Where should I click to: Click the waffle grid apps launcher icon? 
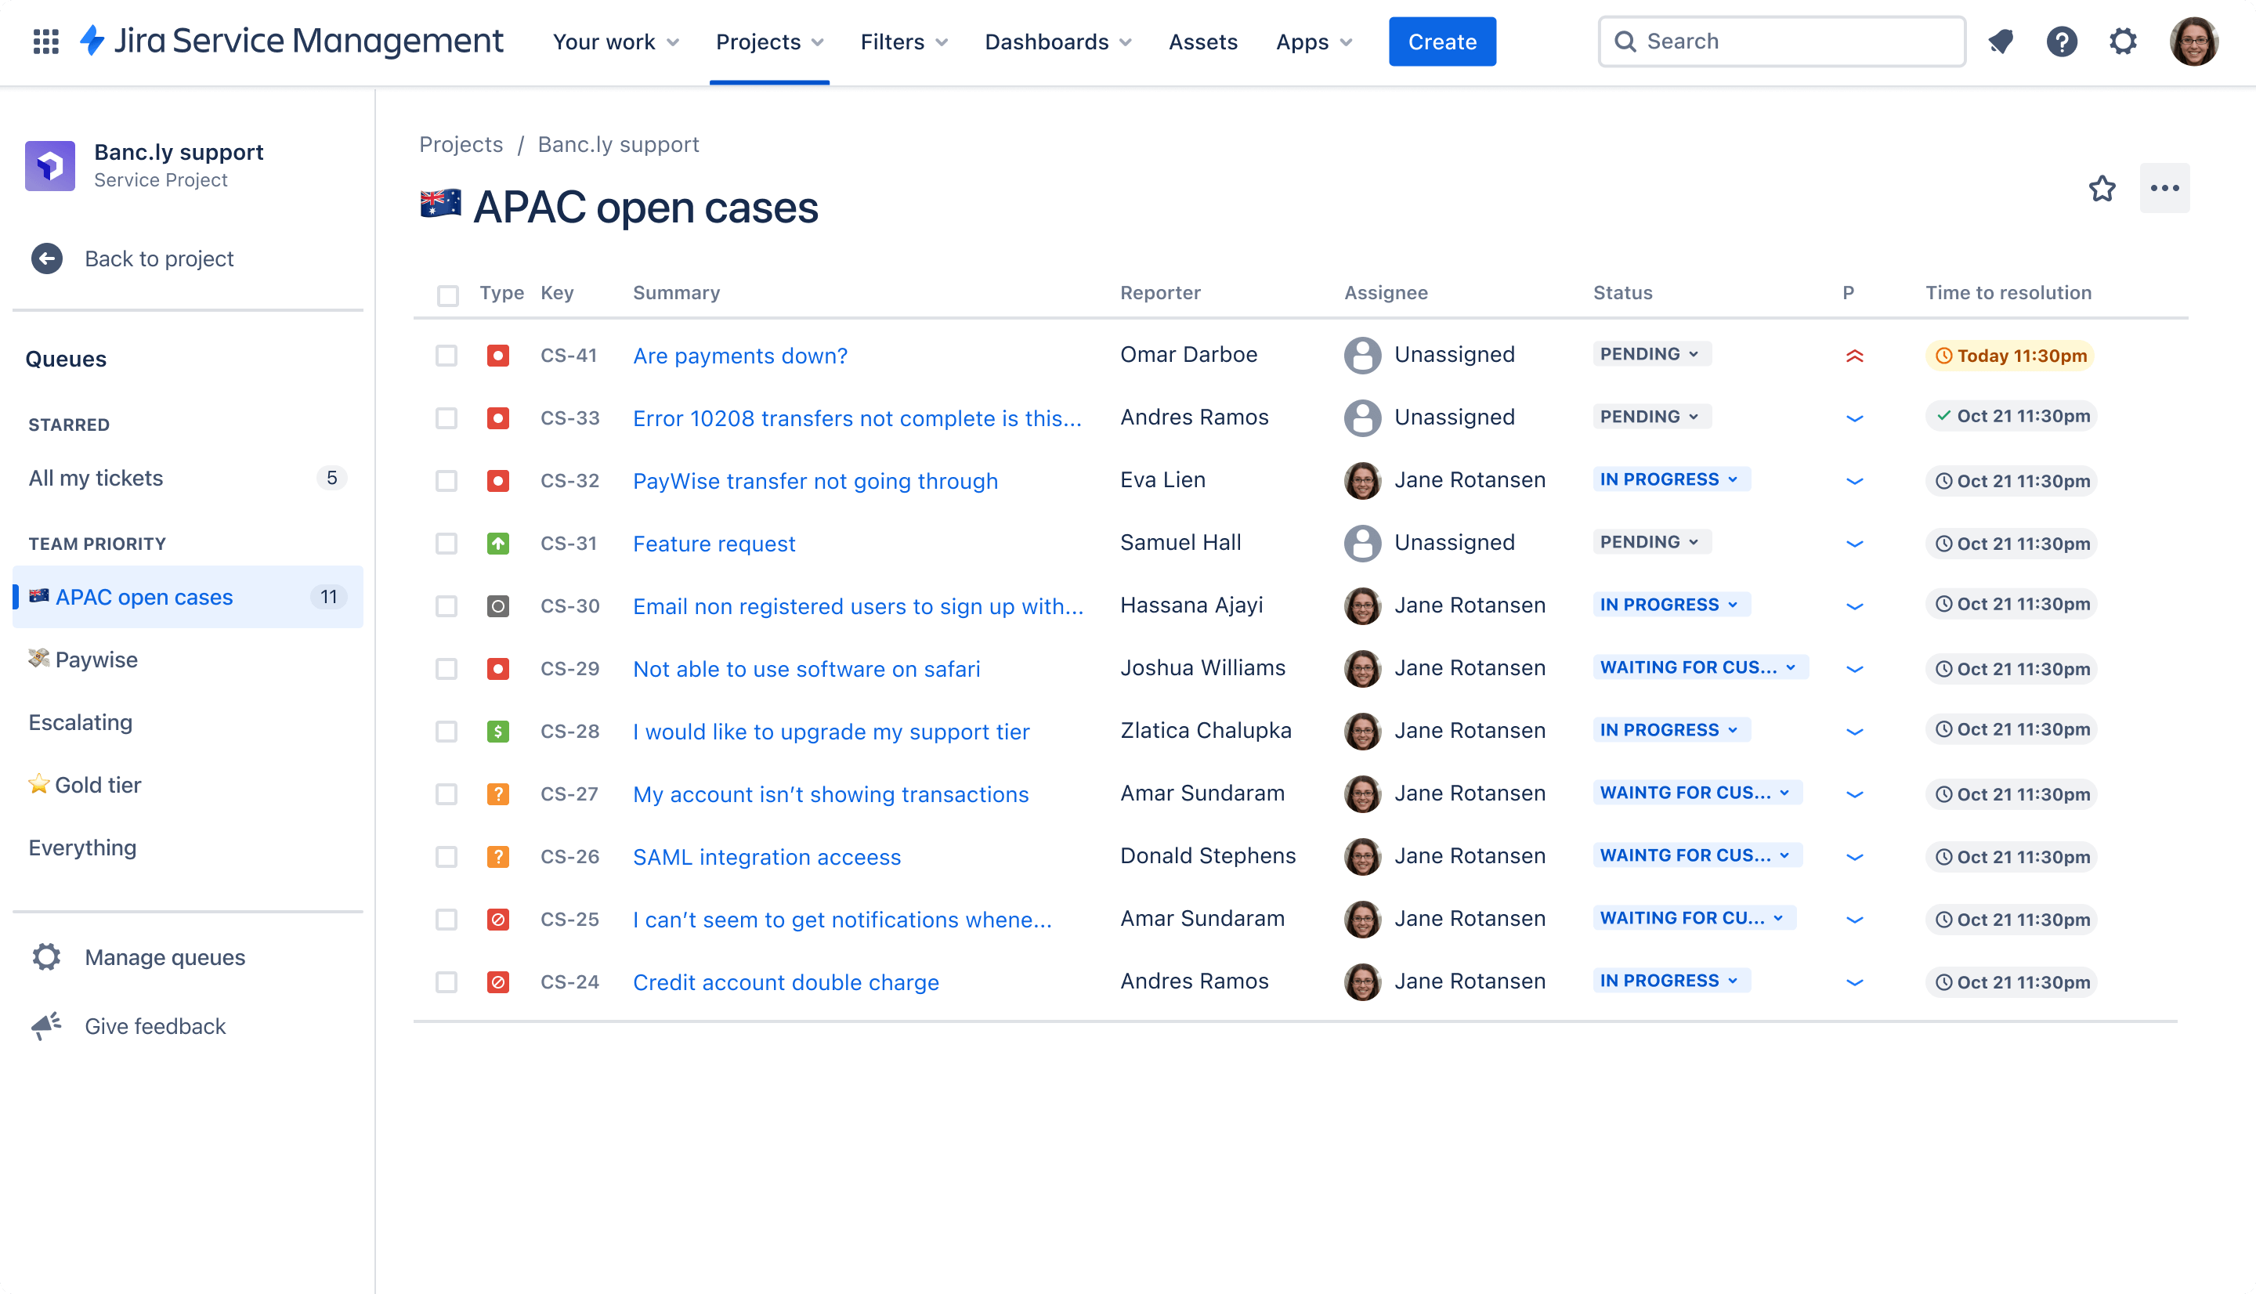(45, 40)
